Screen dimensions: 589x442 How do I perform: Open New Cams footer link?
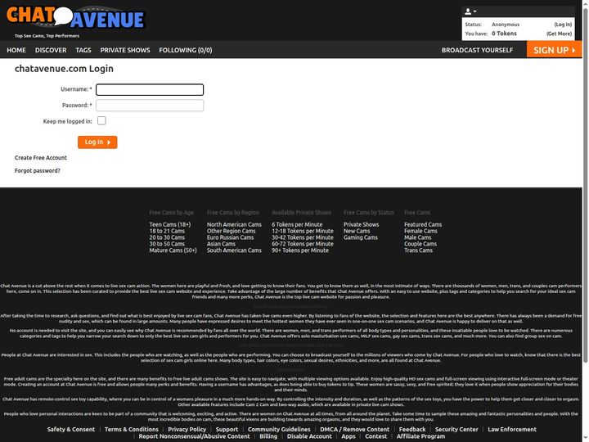pos(357,231)
